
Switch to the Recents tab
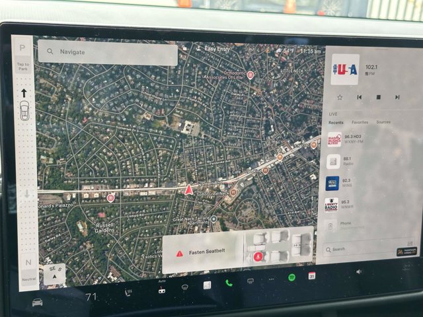click(336, 122)
